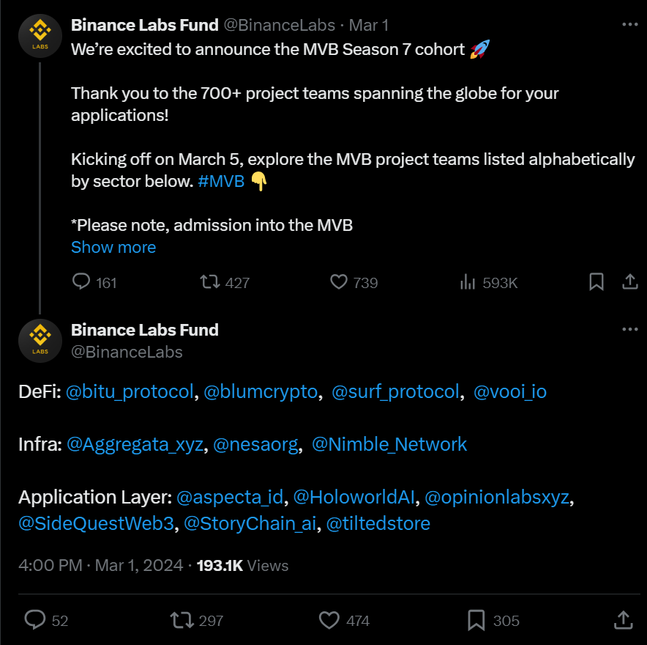Like the tweet with 739 likes
Screen dimensions: 647x645
point(338,282)
